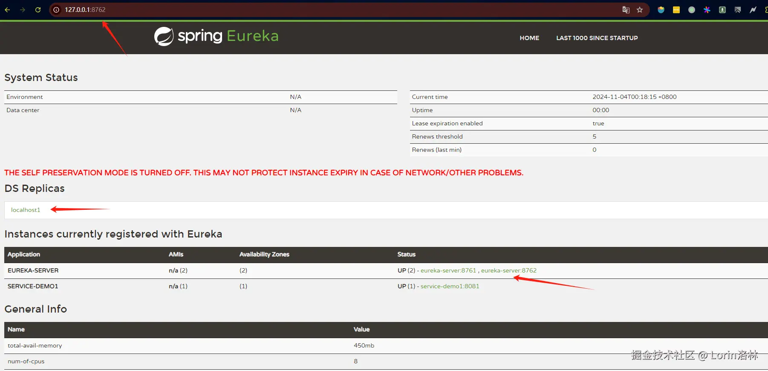Select the EUREKA-SERVER application cell
This screenshot has height=371, width=768.
[33, 270]
